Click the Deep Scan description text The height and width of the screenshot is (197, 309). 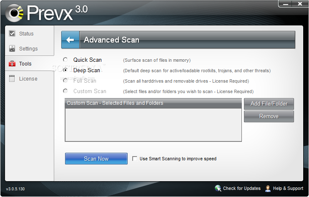(x=197, y=71)
